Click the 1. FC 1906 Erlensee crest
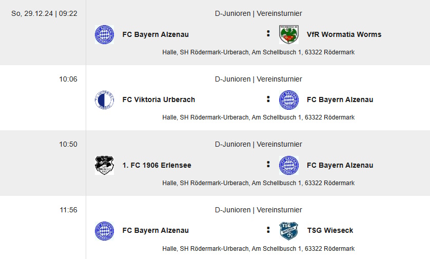The width and height of the screenshot is (430, 259). (104, 165)
